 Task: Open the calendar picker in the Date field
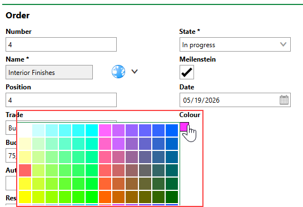coord(284,100)
